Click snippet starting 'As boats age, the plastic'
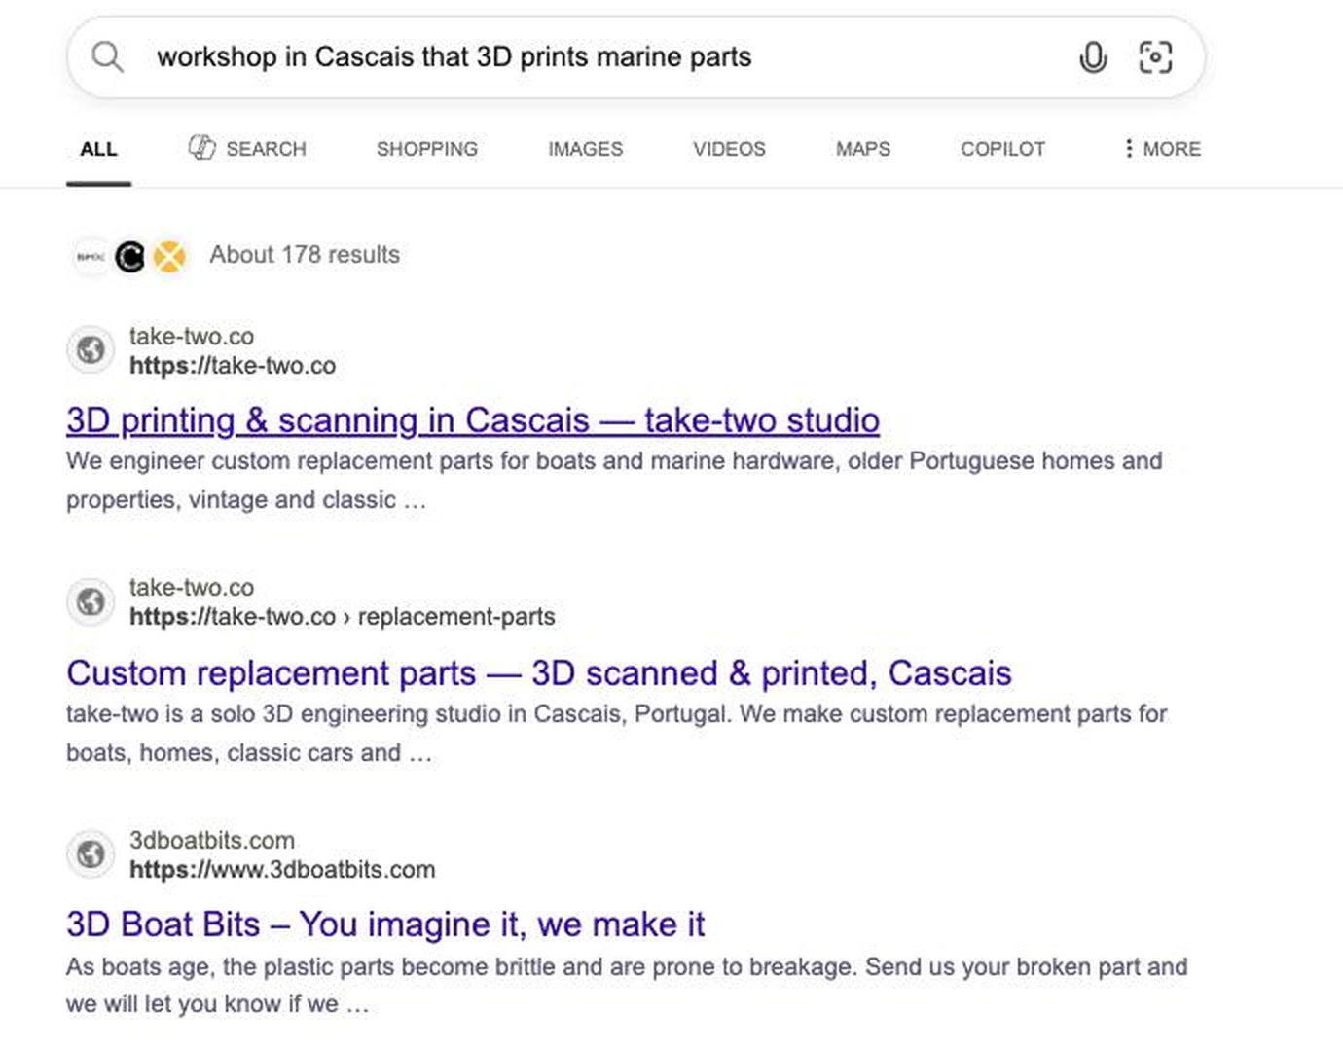 627,986
